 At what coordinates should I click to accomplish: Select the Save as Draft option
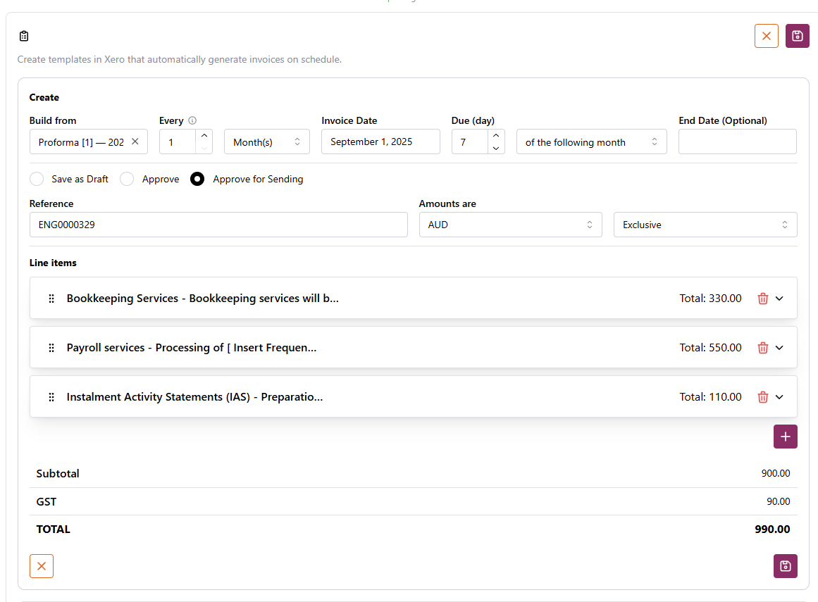pyautogui.click(x=37, y=179)
